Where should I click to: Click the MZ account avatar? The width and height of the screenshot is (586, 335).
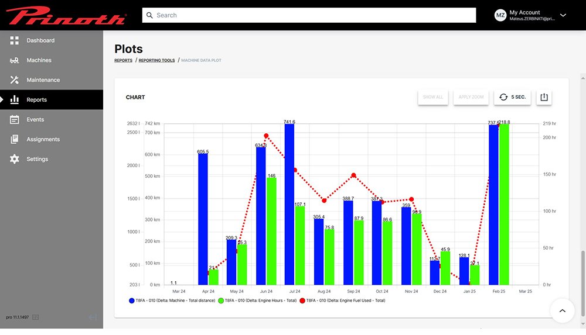pyautogui.click(x=500, y=15)
